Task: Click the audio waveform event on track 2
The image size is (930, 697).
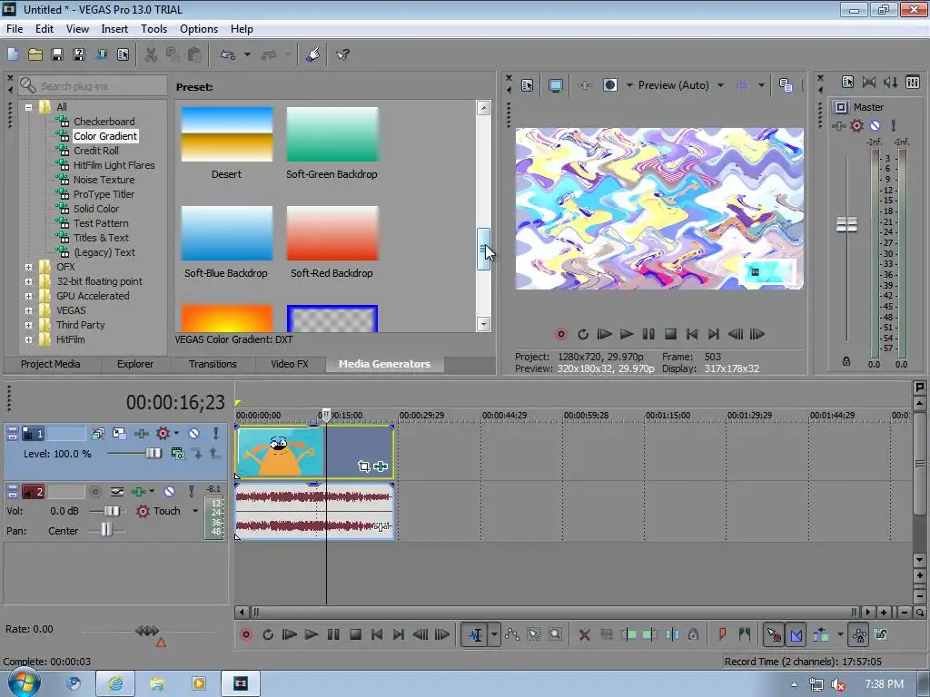Action: pyautogui.click(x=314, y=512)
